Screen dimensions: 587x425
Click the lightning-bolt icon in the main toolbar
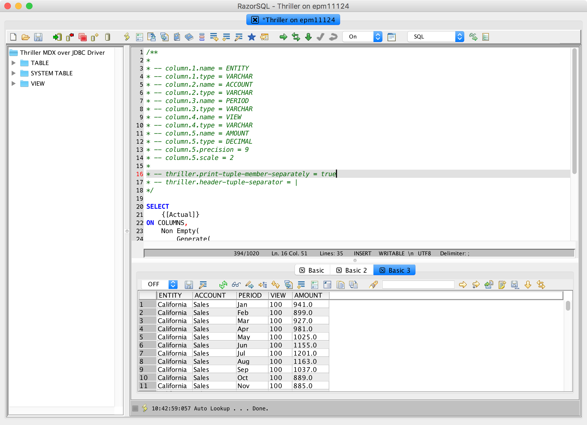coord(127,37)
